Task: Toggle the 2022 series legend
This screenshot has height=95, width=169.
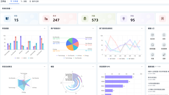Action: coord(17,58)
